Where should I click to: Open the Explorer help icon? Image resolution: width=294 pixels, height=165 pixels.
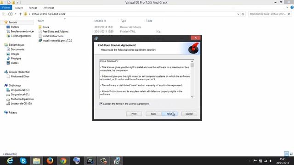(292, 7)
